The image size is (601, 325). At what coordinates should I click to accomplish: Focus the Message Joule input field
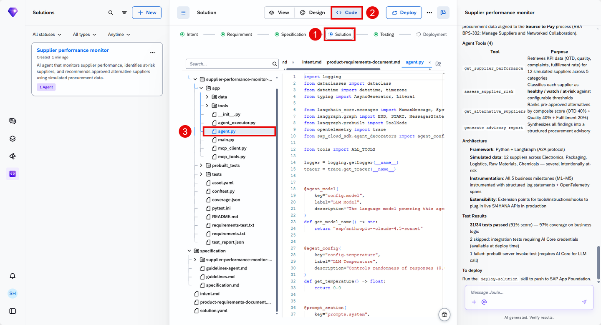[529, 292]
